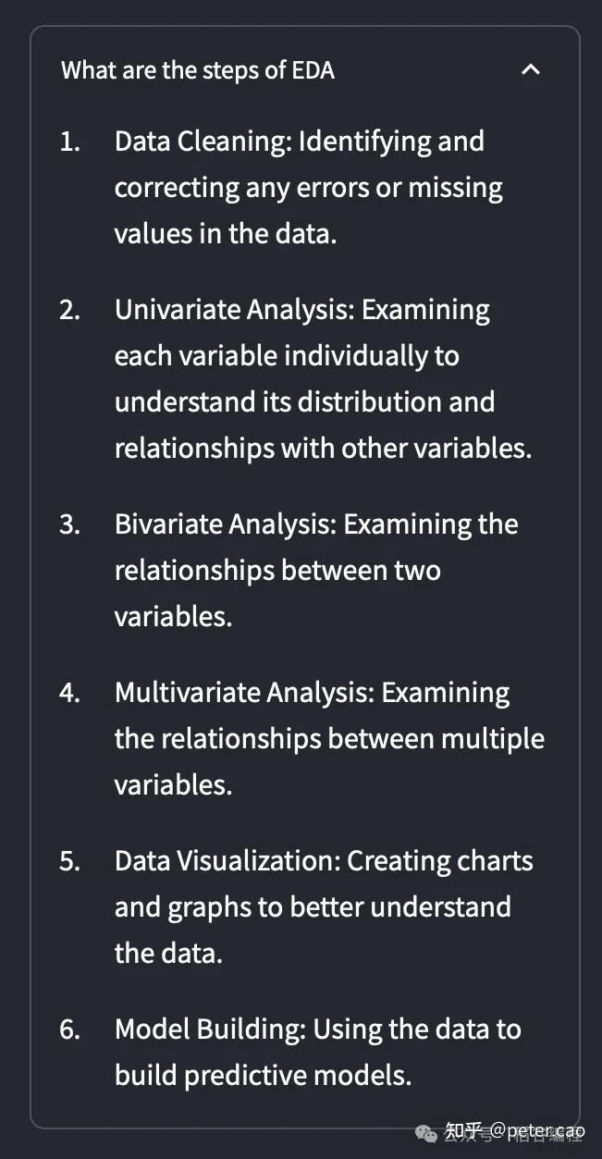The image size is (602, 1159).
Task: Click list number 1 marker
Action: coord(69,142)
